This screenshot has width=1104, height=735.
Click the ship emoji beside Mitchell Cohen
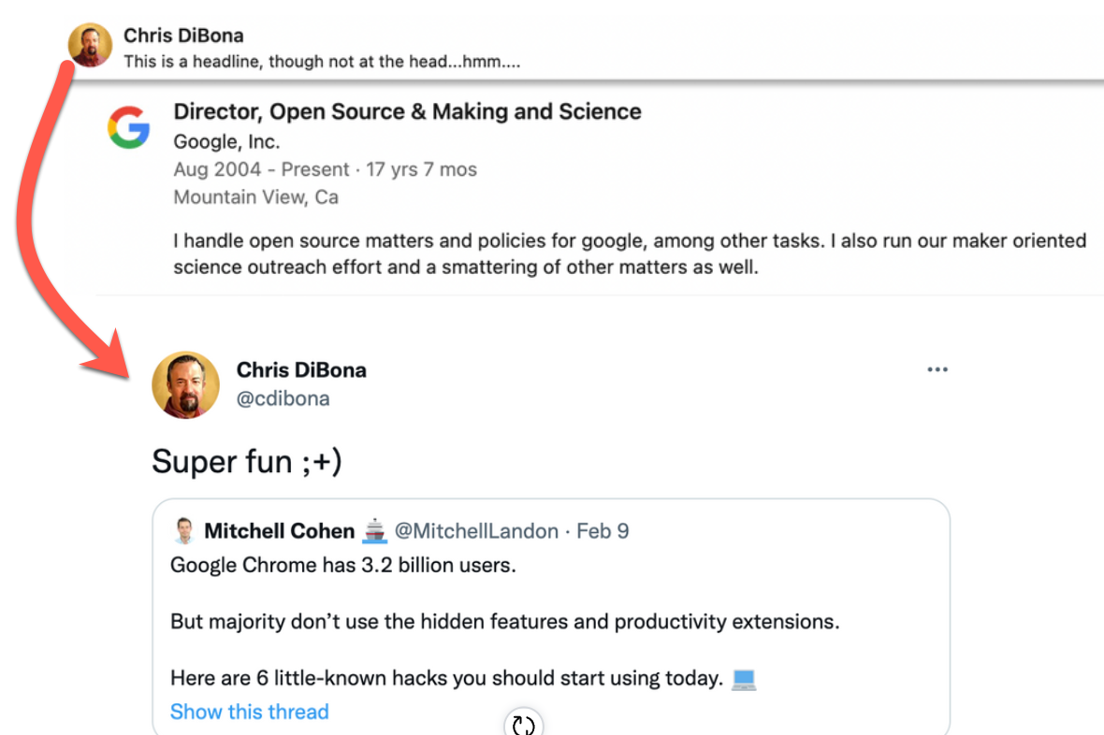click(374, 531)
